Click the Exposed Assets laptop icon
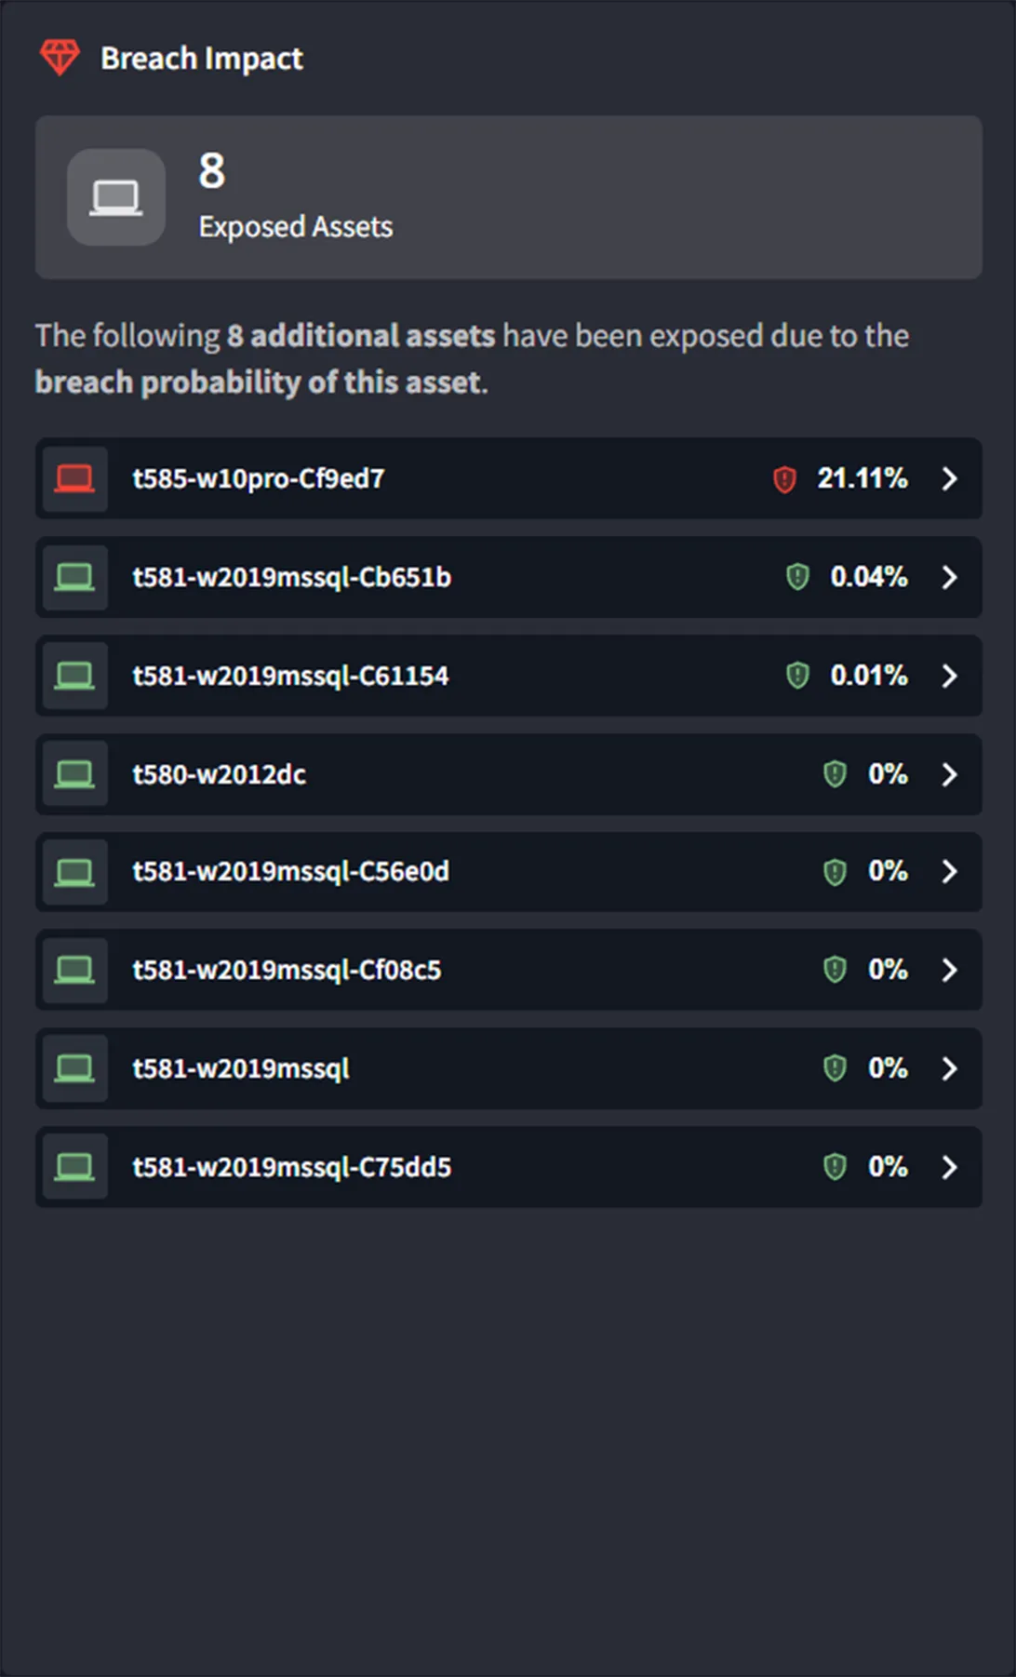The width and height of the screenshot is (1016, 1677). point(116,197)
